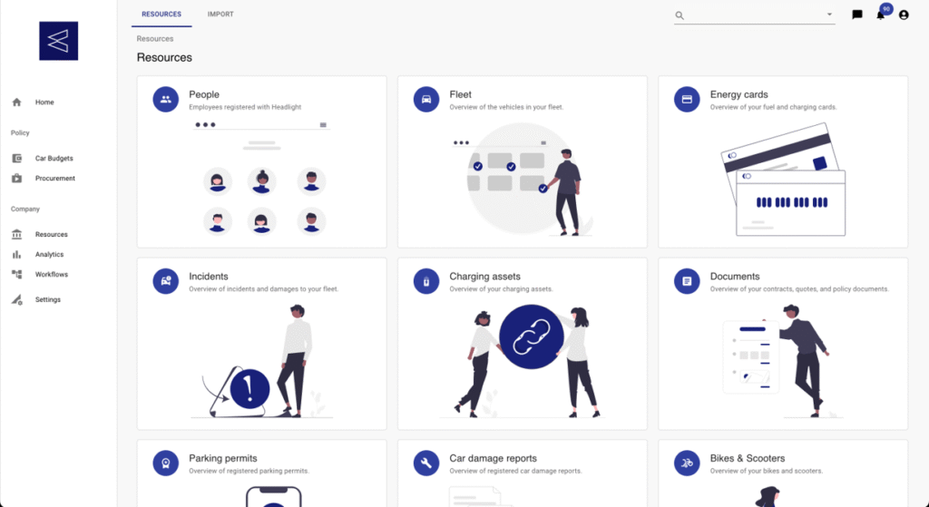Go to Home in the sidebar
The image size is (929, 507).
coord(44,102)
